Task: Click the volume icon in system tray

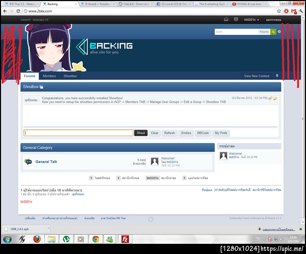Action: (x=281, y=239)
